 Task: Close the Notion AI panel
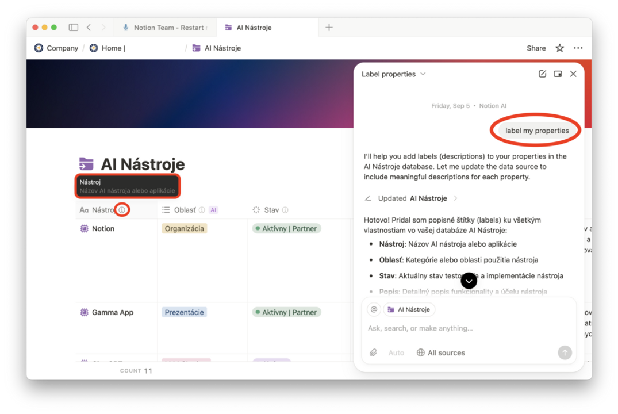pos(573,74)
